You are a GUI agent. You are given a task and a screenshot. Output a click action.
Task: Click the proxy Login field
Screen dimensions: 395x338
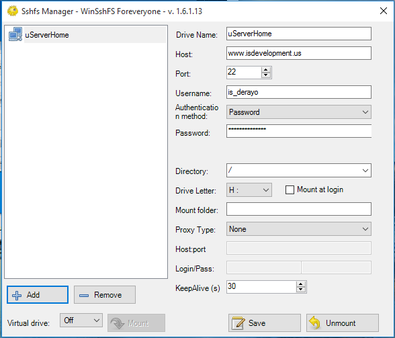[264, 267]
